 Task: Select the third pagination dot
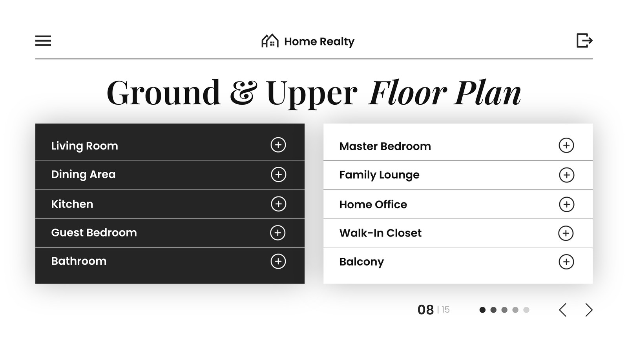pos(504,310)
